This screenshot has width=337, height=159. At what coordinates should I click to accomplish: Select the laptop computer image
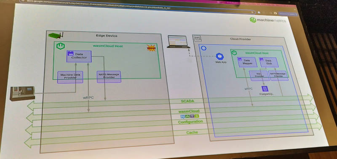point(178,42)
